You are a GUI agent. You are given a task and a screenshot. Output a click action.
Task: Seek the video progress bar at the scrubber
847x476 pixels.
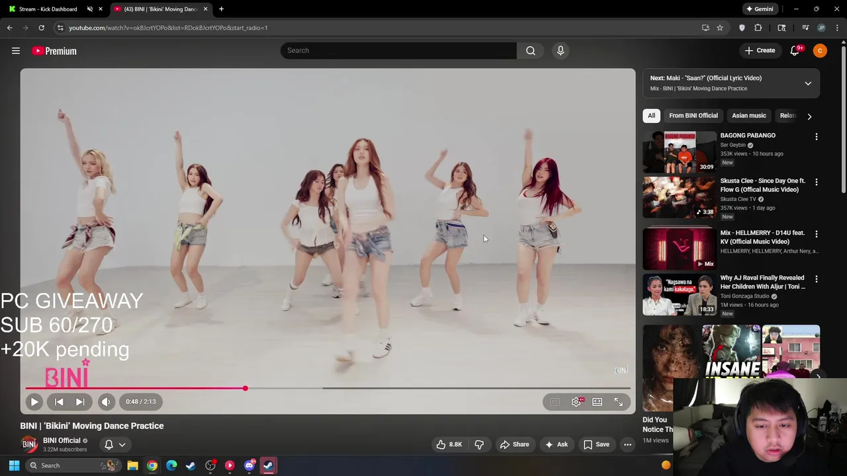[x=245, y=389]
